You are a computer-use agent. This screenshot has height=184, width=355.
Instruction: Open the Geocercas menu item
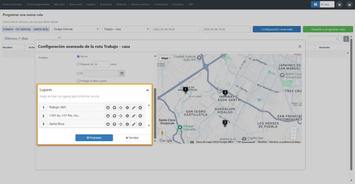click(x=106, y=4)
